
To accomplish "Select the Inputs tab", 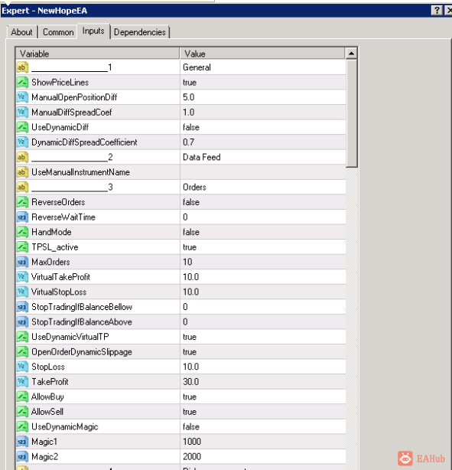I will [x=93, y=31].
